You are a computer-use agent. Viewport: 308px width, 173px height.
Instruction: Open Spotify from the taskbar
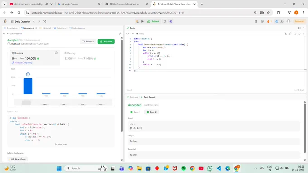[x=183, y=168]
